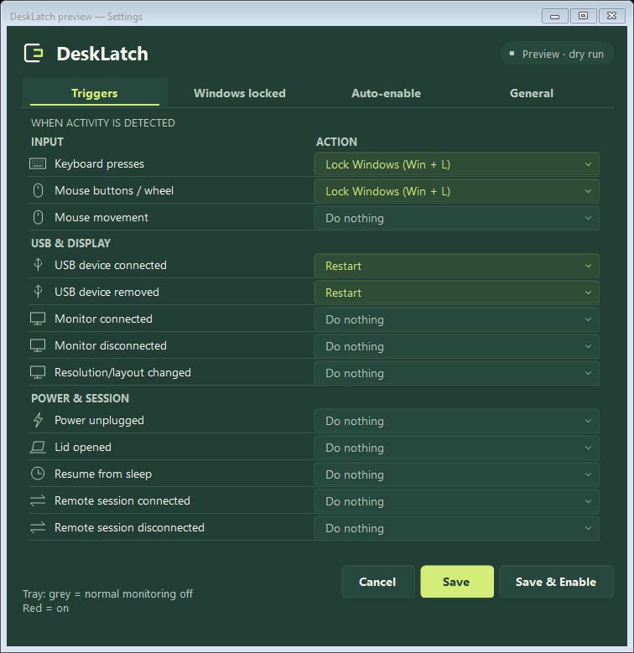Click the Preview · dry run badge
The height and width of the screenshot is (653, 634).
pos(557,54)
